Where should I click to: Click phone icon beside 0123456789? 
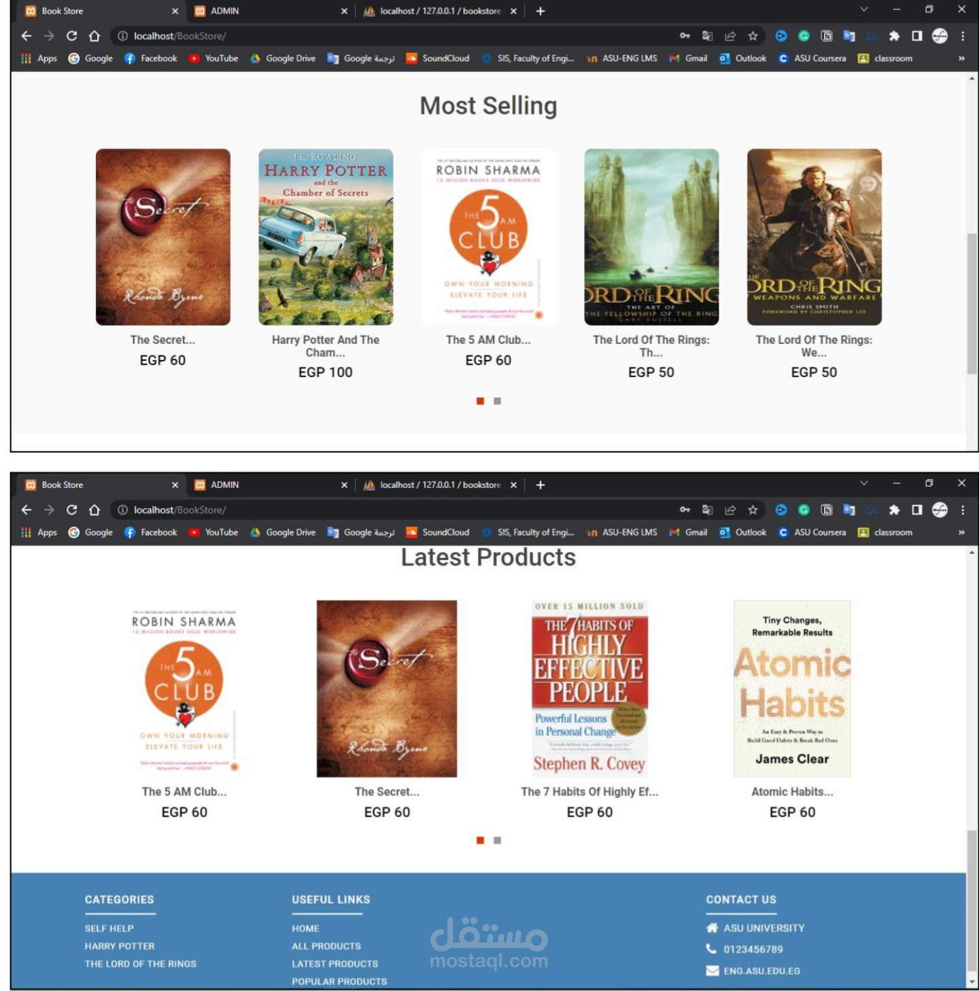(711, 949)
